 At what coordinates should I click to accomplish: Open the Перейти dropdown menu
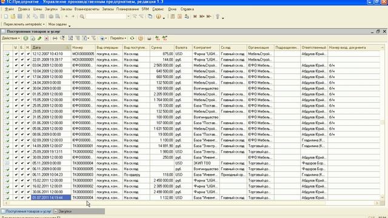(x=118, y=38)
